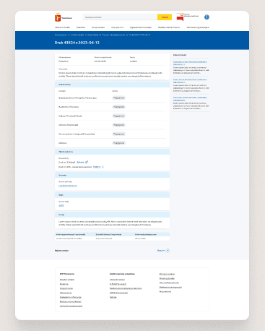This screenshot has height=331, width=265.
Task: Open the resolution number link under Uchwała
Action: [x=68, y=186]
